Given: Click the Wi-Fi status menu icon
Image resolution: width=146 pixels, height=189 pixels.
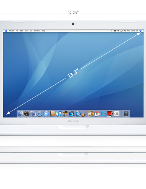Looking at the screenshot, I should coord(118,31).
